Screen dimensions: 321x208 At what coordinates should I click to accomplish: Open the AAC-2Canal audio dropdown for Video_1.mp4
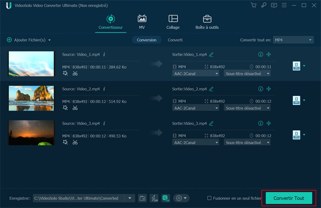coord(196,74)
